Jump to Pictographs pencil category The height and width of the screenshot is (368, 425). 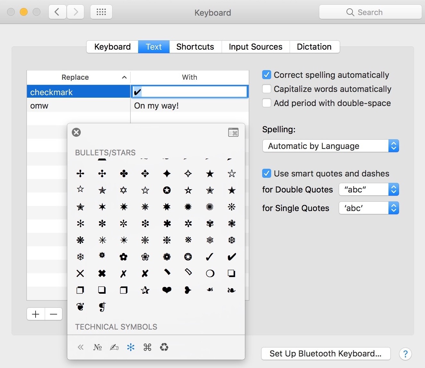coord(114,347)
